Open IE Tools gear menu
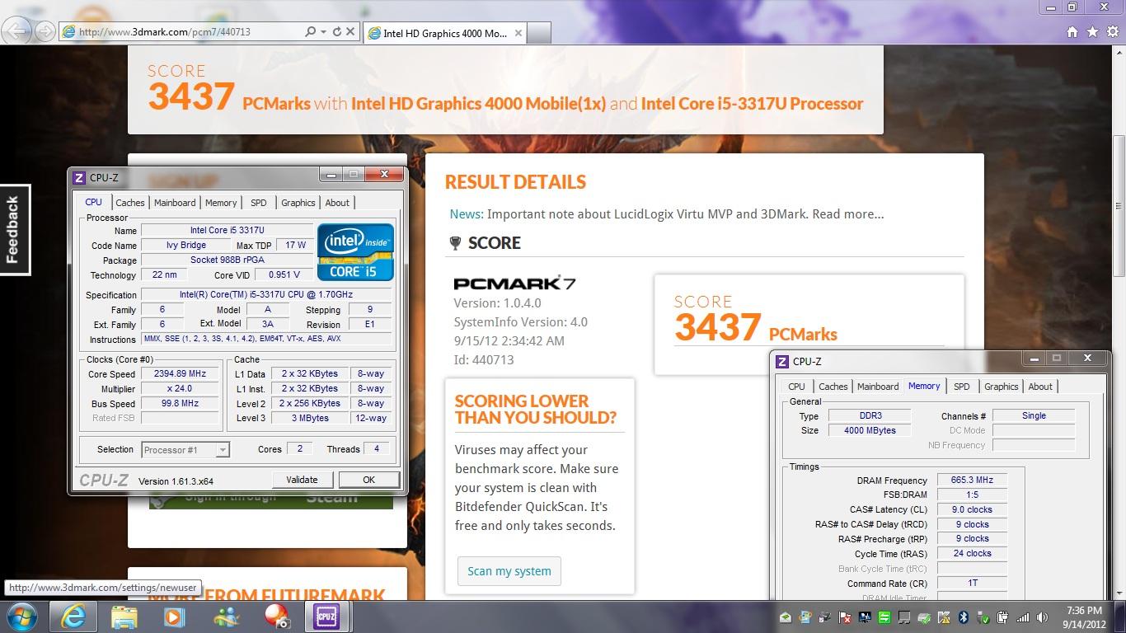1126x633 pixels. click(1112, 31)
